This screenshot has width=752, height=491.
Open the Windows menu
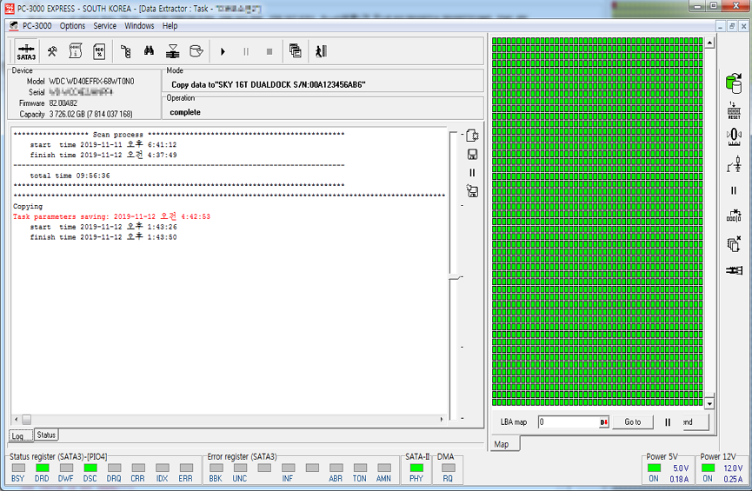(139, 26)
